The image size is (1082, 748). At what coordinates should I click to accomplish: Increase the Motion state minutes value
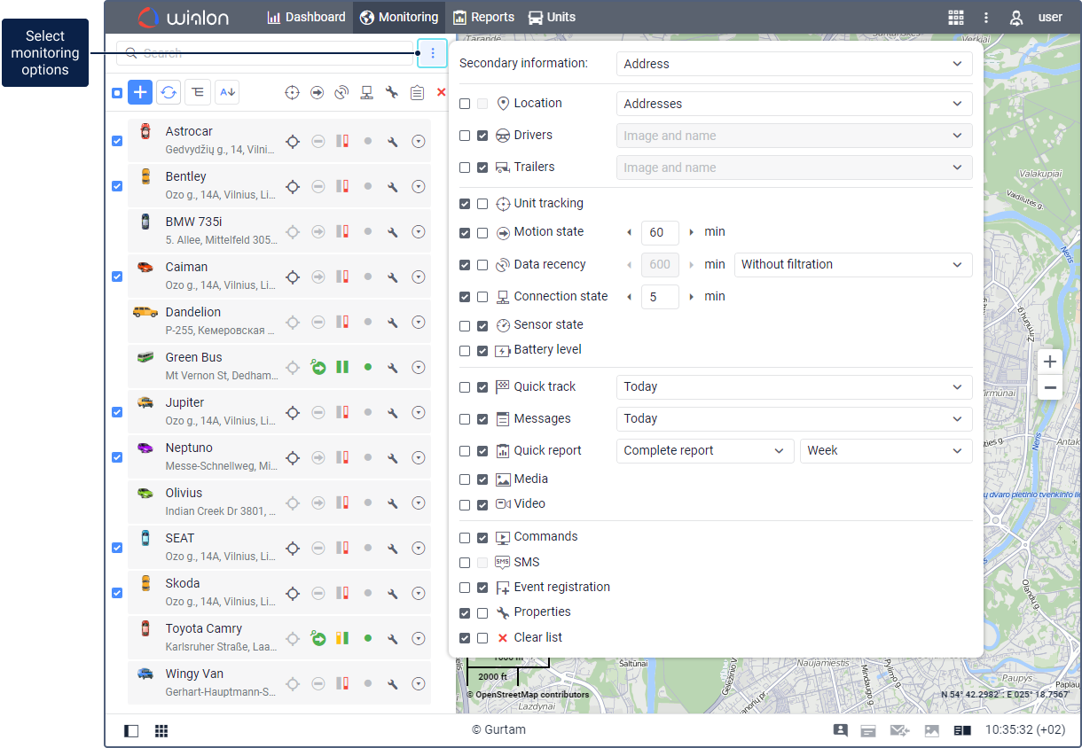click(692, 232)
